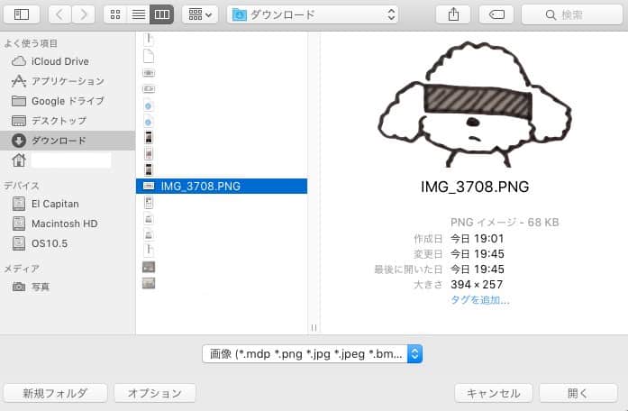Open the home folder in sidebar

(x=68, y=160)
